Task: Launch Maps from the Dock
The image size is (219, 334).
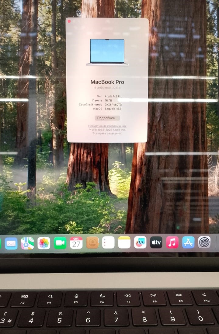Action: pos(27,243)
